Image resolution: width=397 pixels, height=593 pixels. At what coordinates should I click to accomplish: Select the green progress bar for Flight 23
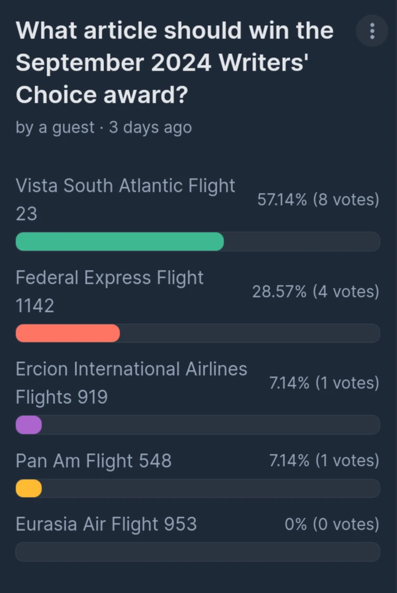(119, 241)
